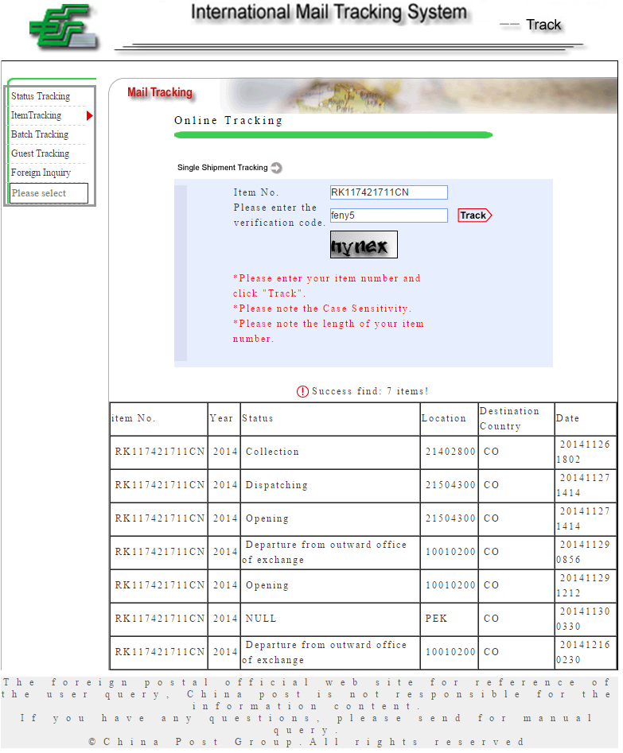Open Foreign Inquiry link
The image size is (623, 753).
[41, 173]
